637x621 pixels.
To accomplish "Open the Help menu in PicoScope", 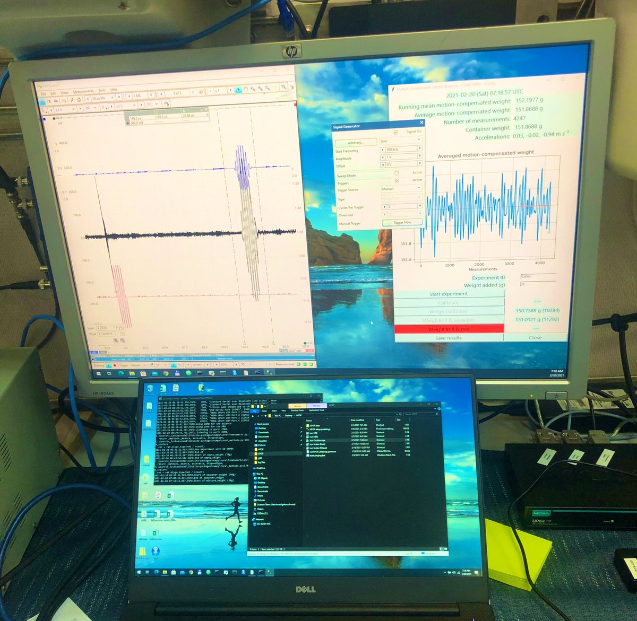I will pos(114,90).
